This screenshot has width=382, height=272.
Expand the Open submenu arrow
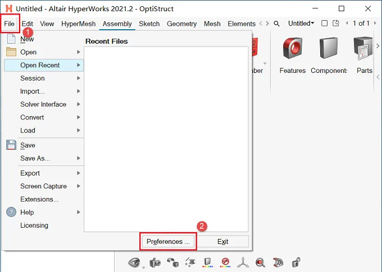[79, 52]
